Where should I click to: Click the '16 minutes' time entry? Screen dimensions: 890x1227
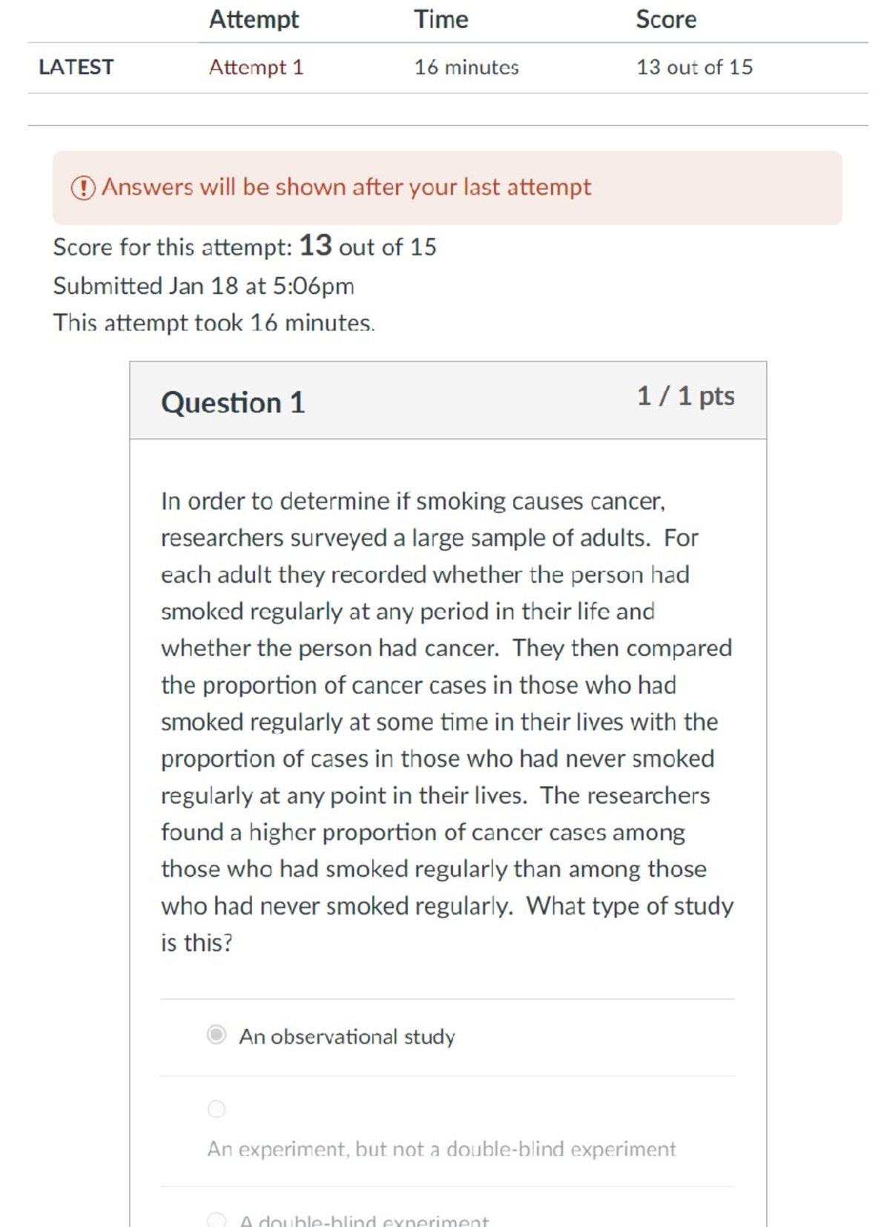pos(466,68)
